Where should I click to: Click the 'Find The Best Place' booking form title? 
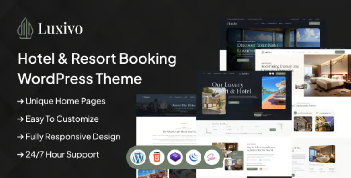click(220, 124)
